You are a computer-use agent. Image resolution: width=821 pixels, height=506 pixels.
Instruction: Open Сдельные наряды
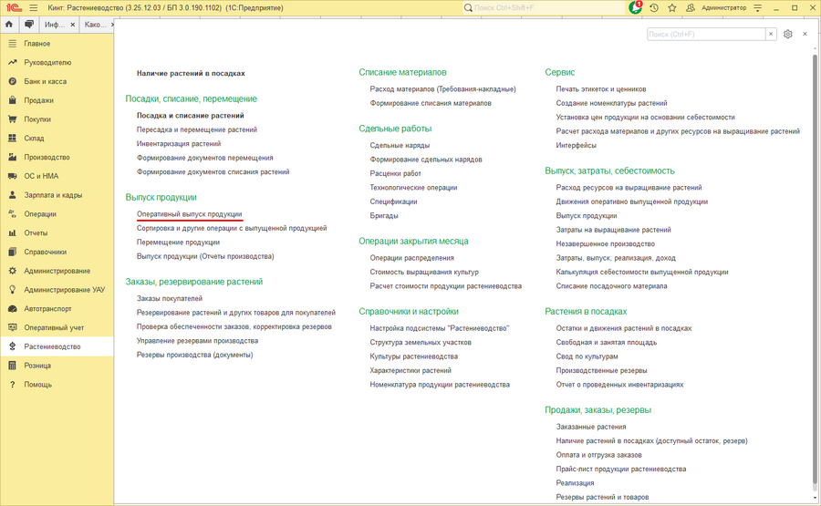pyautogui.click(x=400, y=145)
